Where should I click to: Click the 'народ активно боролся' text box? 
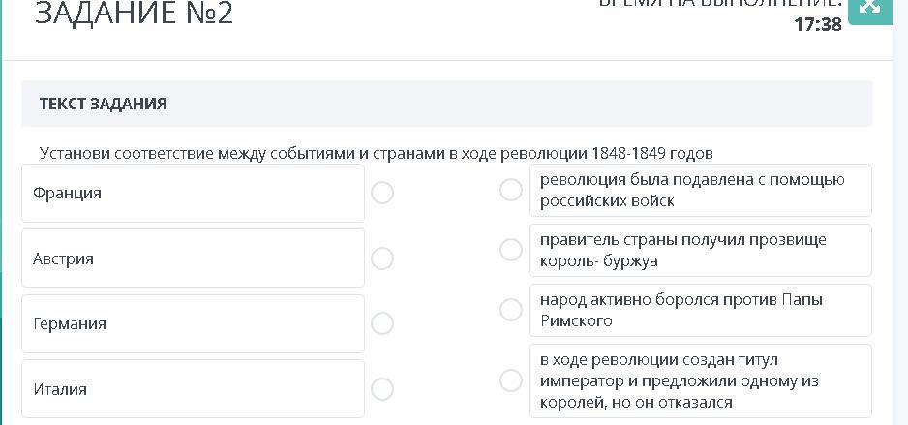(700, 310)
